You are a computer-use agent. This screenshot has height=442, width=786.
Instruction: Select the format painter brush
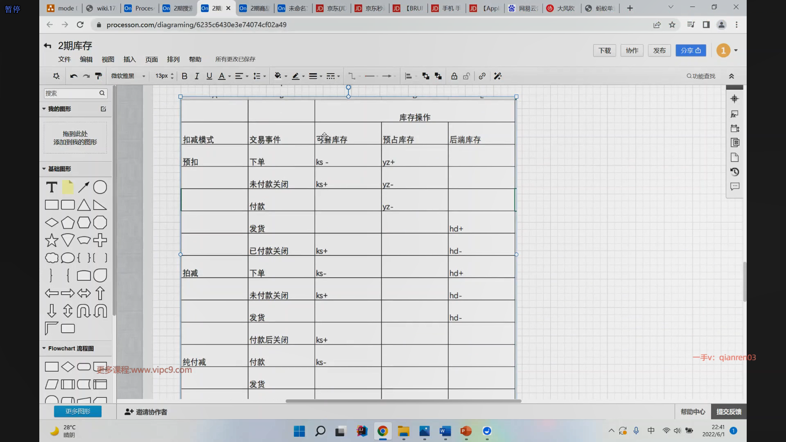(98, 76)
